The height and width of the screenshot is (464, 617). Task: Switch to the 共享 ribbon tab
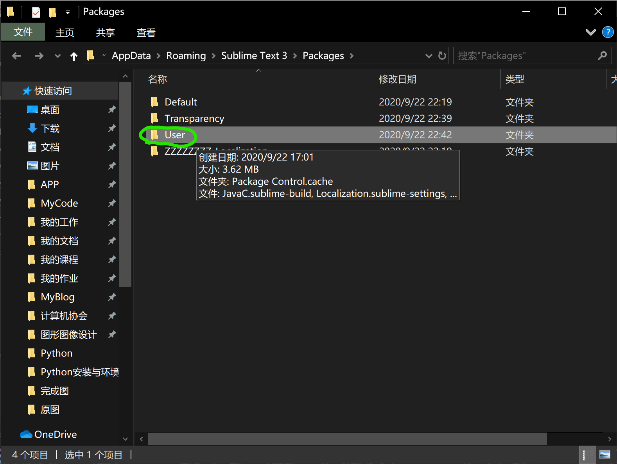coord(106,32)
